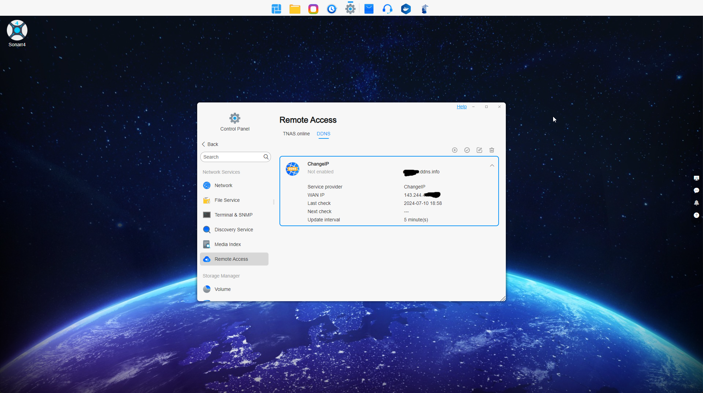Open the App Center shopping bag icon
The height and width of the screenshot is (393, 703).
tap(369, 9)
